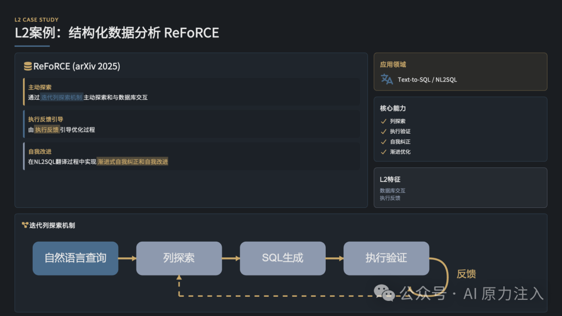Select the 自然语言查询 flow box
The image size is (562, 316).
click(x=75, y=258)
